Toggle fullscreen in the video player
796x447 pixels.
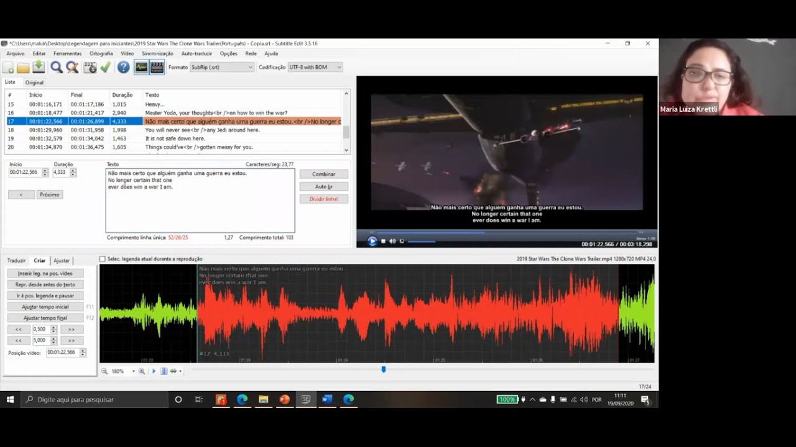[x=402, y=241]
